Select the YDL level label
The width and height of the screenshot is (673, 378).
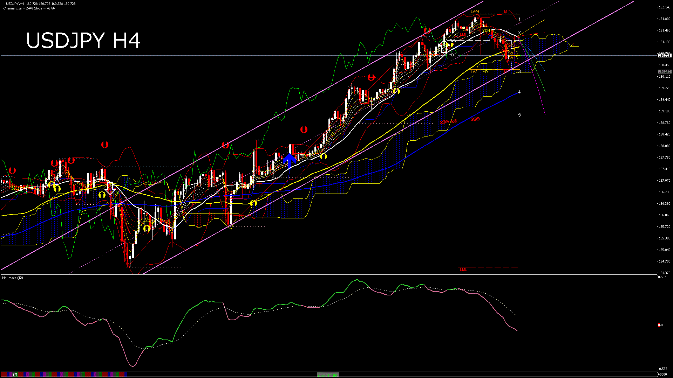(x=486, y=72)
